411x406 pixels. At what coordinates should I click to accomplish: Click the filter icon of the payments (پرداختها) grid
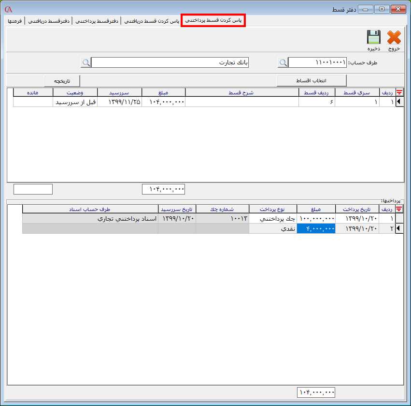[399, 209]
